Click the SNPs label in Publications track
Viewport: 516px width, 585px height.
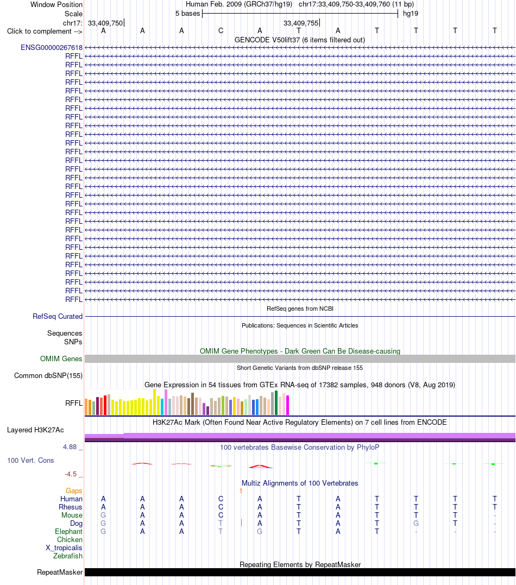73,342
